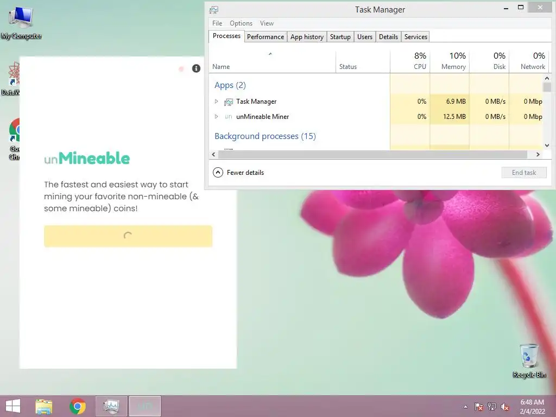
Task: Click the unMineable logo text
Action: [87, 159]
